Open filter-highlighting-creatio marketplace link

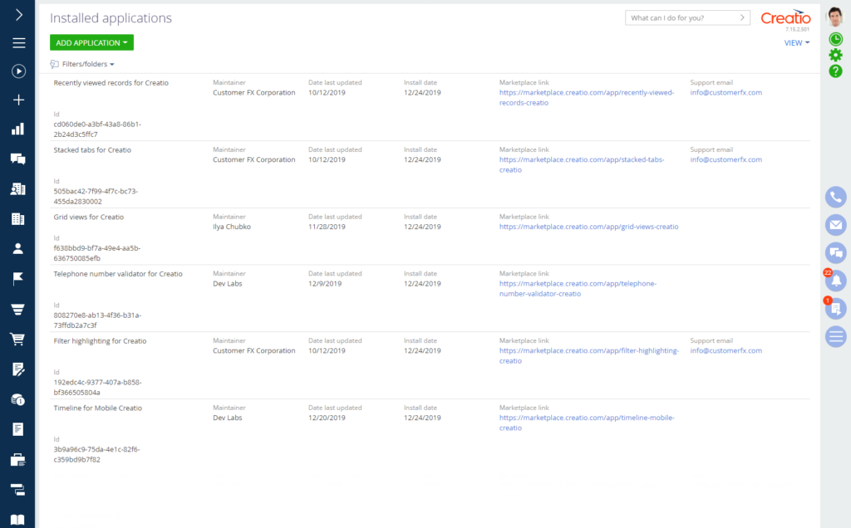[x=589, y=355]
